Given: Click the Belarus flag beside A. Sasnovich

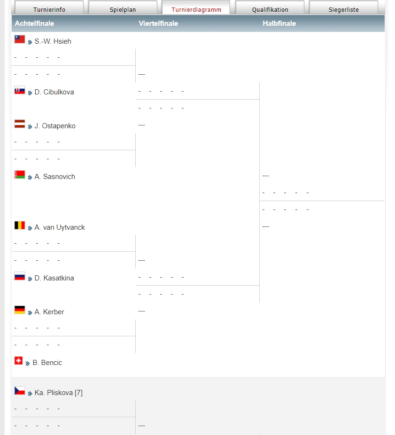Looking at the screenshot, I should tap(19, 175).
